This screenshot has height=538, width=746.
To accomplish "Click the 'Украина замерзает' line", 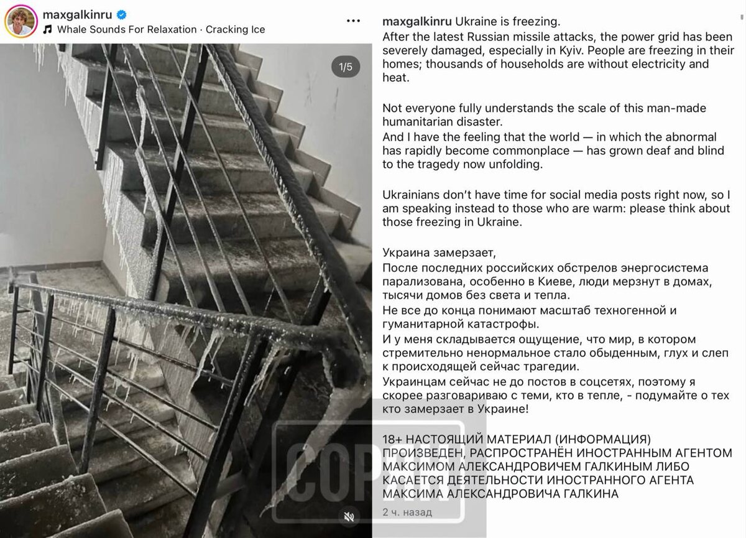I will tap(440, 253).
